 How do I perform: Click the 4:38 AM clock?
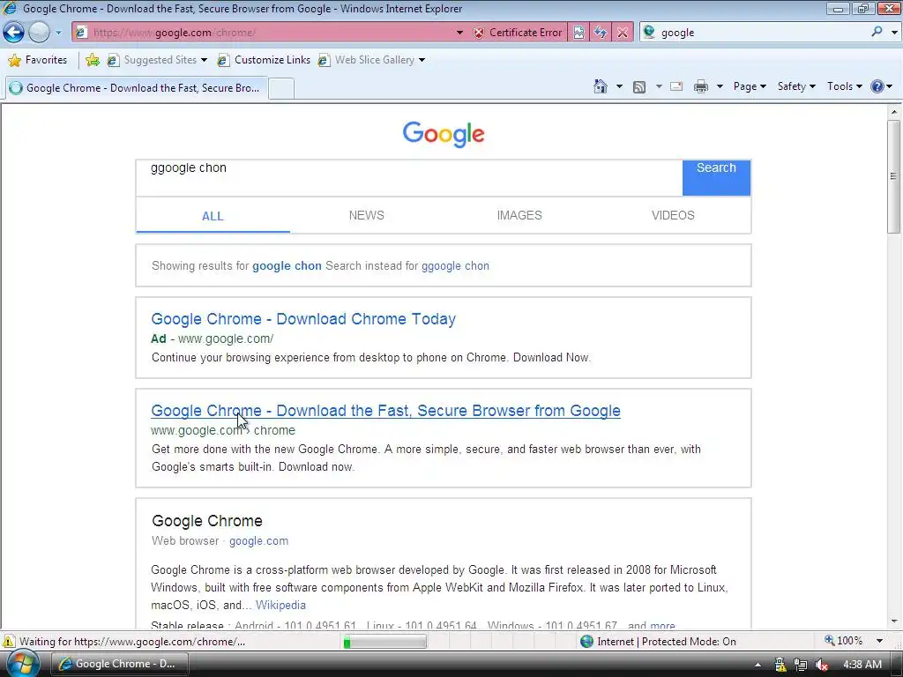862,665
